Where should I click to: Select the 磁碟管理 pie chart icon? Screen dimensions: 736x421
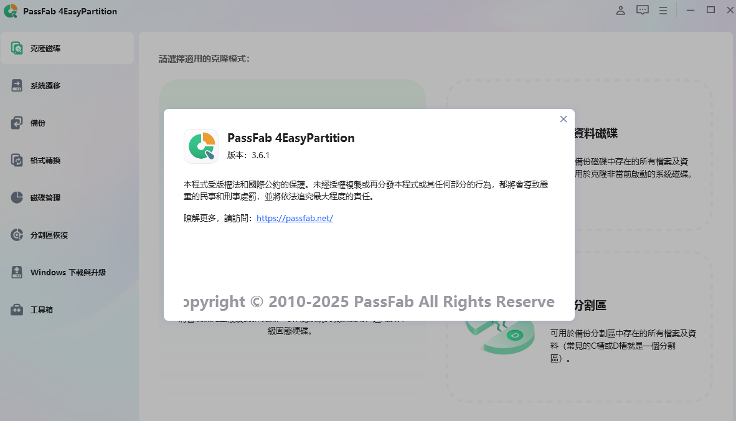17,197
